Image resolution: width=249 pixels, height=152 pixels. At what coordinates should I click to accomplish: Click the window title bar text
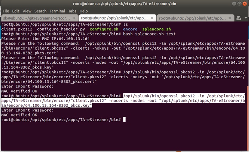coord(124,4)
